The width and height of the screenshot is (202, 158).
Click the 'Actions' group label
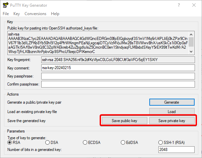tap(13, 94)
